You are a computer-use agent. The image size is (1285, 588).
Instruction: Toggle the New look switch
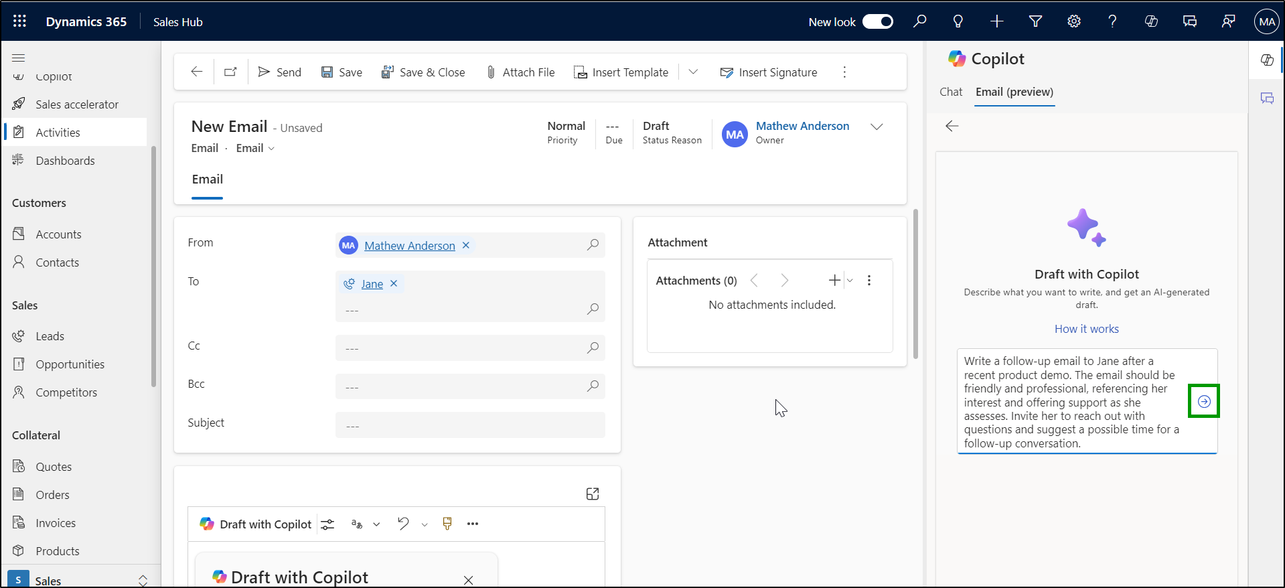[x=877, y=21]
